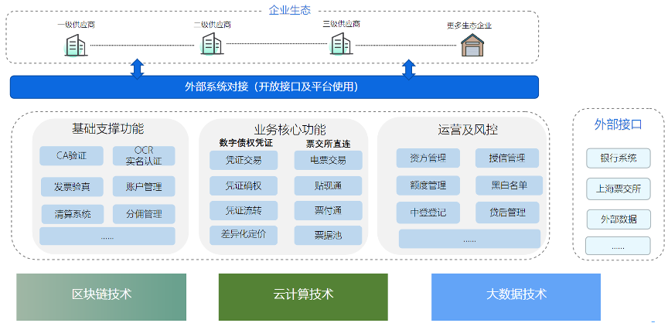This screenshot has height=323, width=668.
Task: Click the 一级供应商 building icon
Action: (x=76, y=45)
